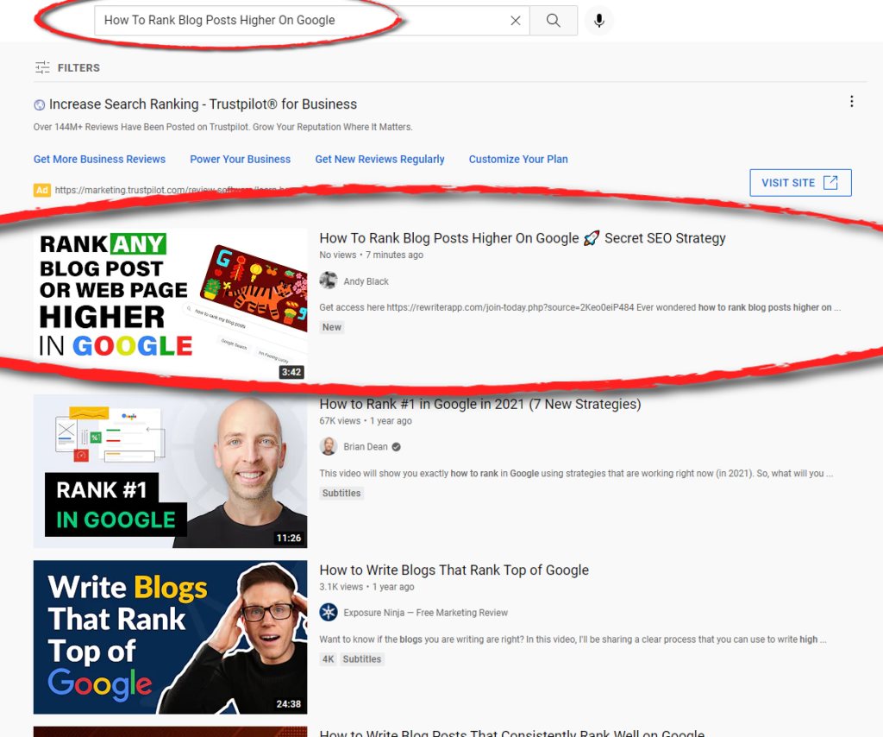Open the Brian Dean channel name
This screenshot has width=883, height=737.
(366, 447)
